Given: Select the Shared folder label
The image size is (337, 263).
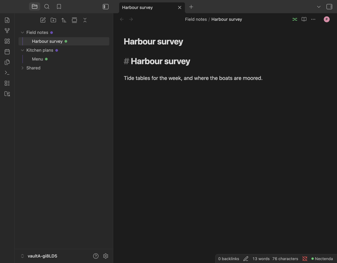Looking at the screenshot, I should pyautogui.click(x=33, y=68).
